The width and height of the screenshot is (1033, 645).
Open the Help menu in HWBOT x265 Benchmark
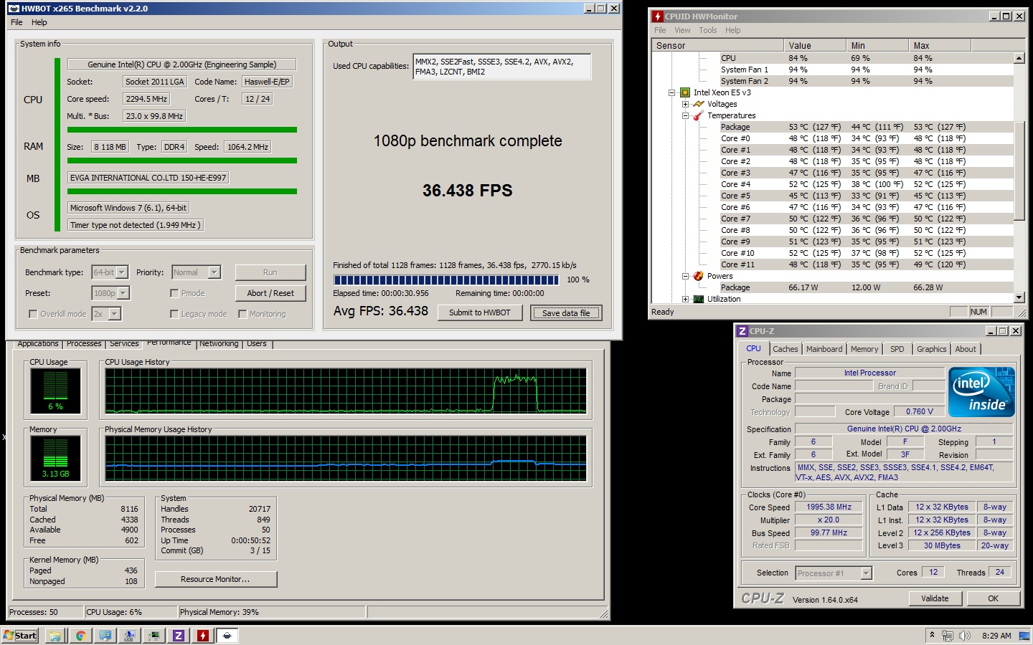tap(39, 22)
